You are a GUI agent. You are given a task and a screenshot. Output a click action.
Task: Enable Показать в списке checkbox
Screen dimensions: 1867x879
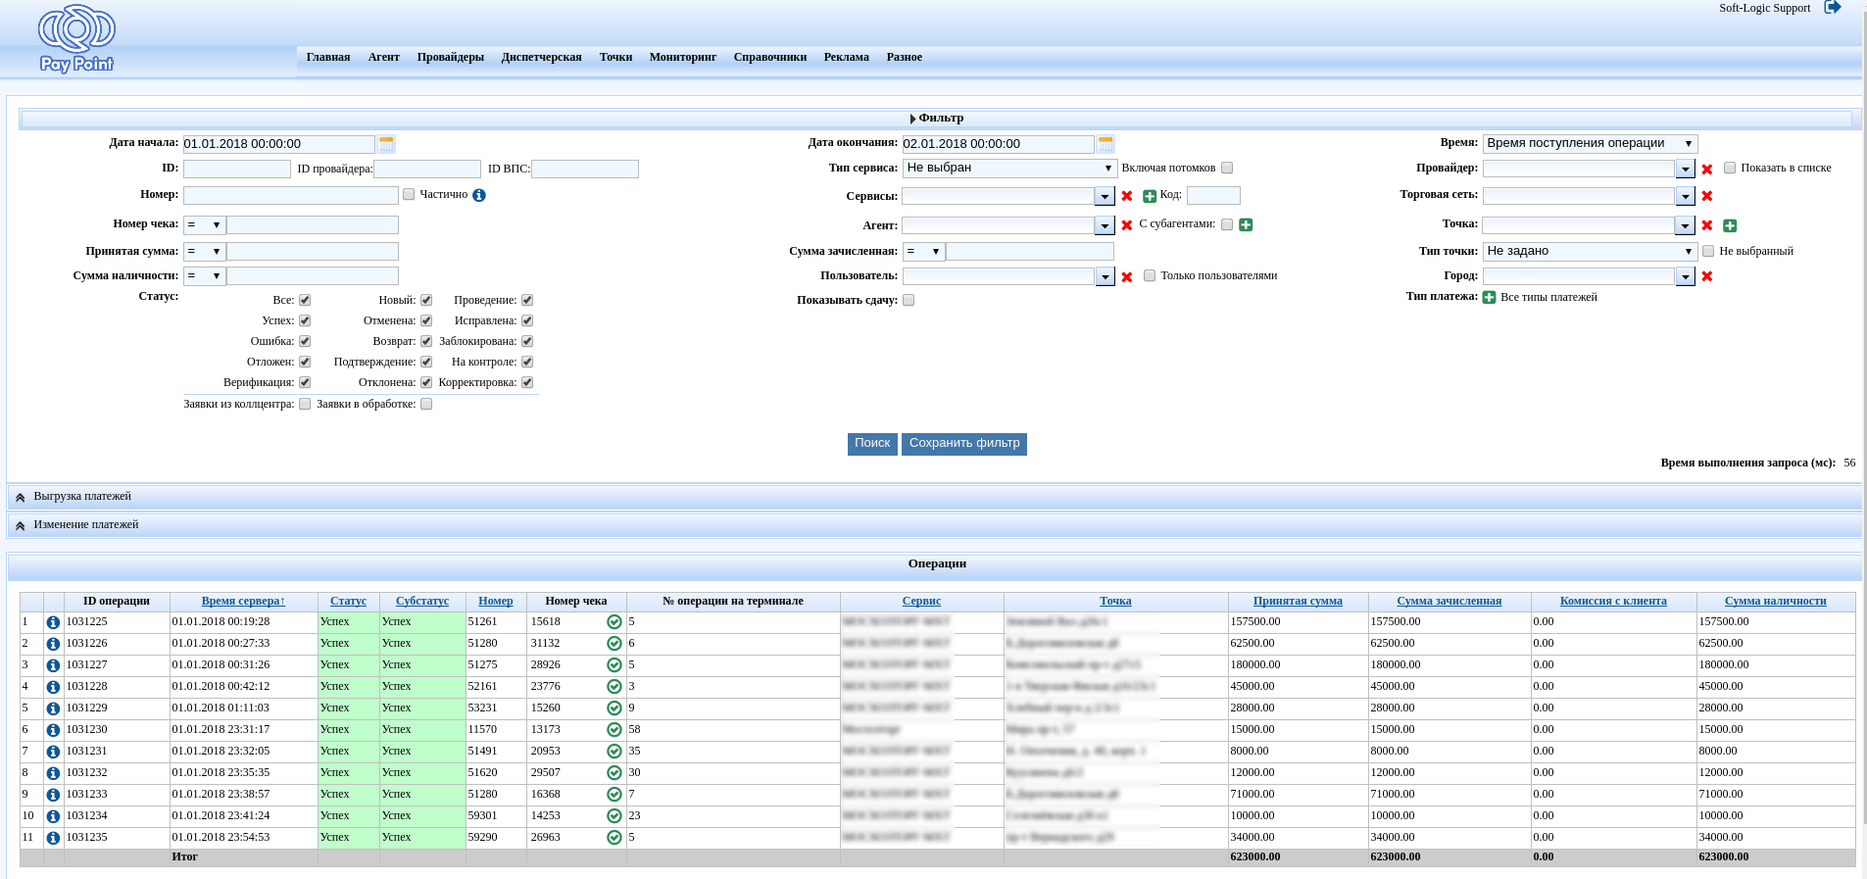coord(1730,168)
